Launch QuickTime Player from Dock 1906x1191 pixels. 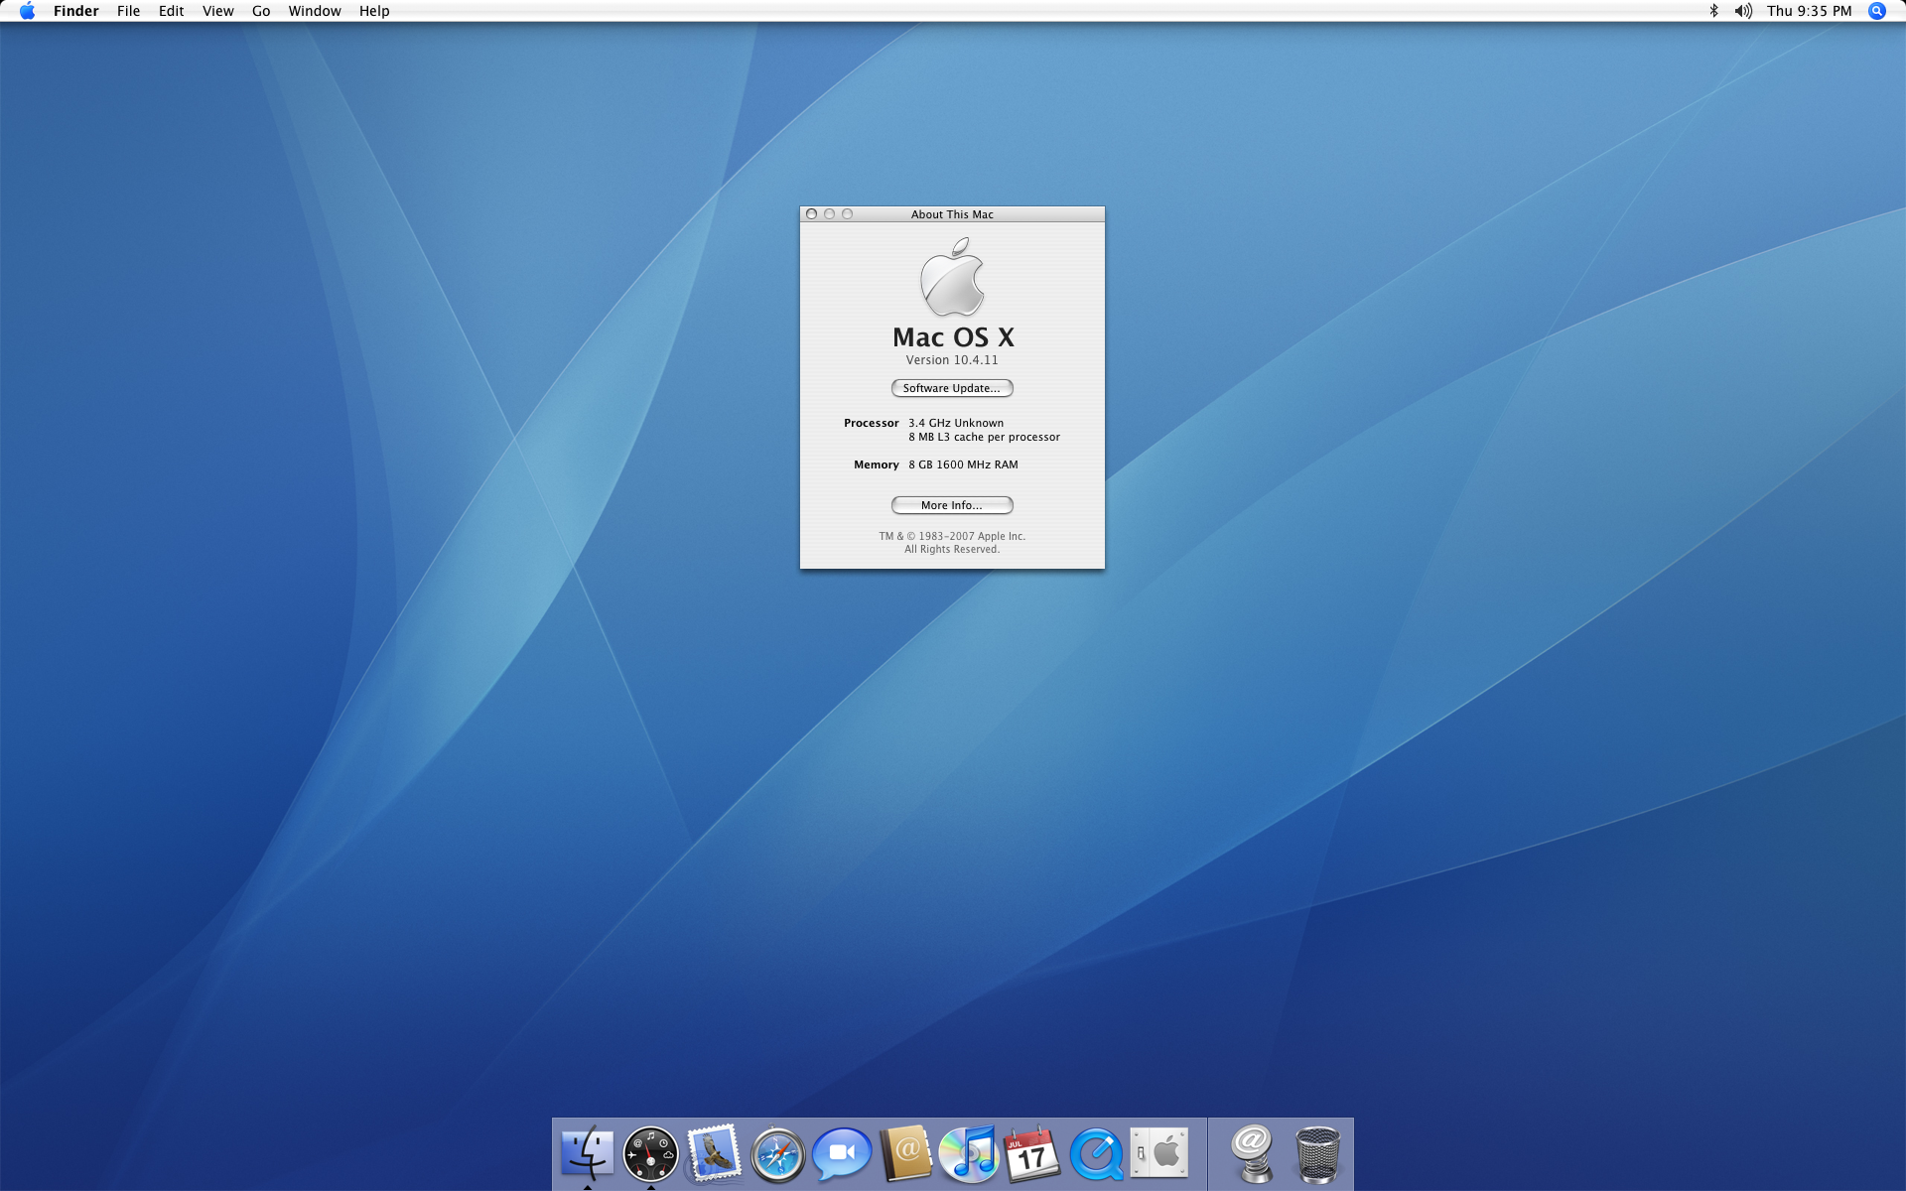[x=1096, y=1153]
